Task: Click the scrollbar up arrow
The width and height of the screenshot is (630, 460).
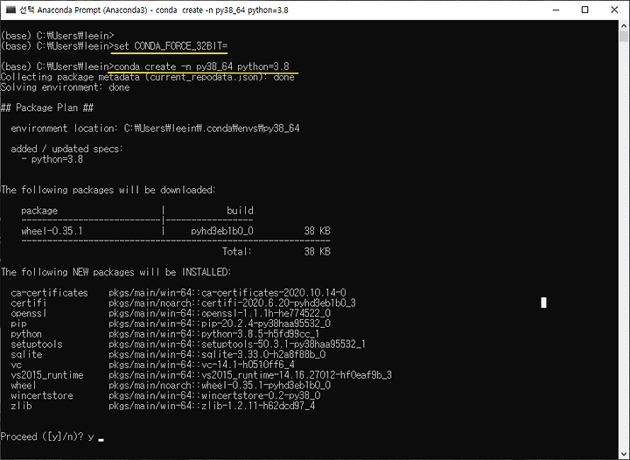Action: pos(624,24)
